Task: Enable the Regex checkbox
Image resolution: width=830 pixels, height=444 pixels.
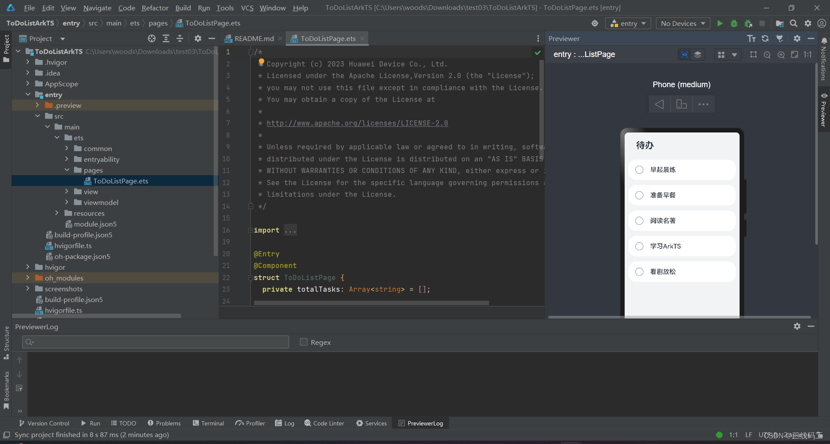Action: [303, 342]
